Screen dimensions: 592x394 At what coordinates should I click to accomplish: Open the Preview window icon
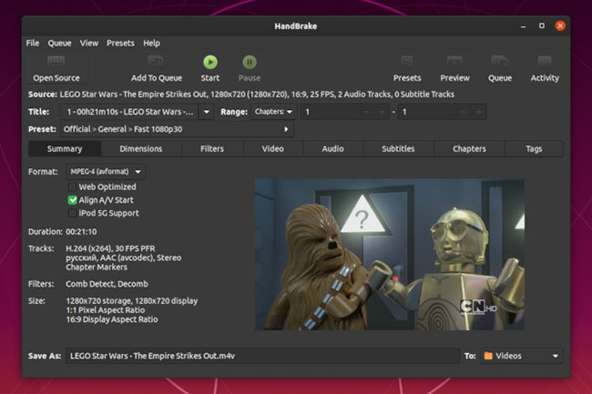(x=454, y=63)
